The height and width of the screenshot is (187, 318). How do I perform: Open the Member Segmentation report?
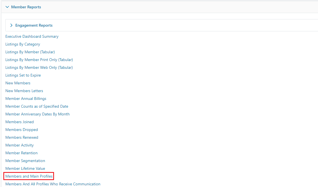coord(25,161)
